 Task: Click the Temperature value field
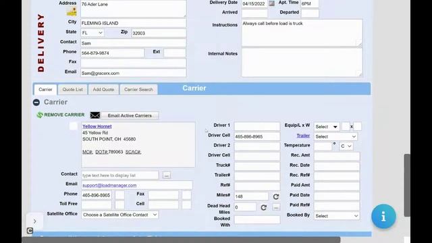[323, 146]
